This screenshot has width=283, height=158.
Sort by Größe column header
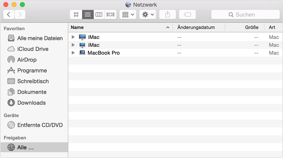(245, 27)
